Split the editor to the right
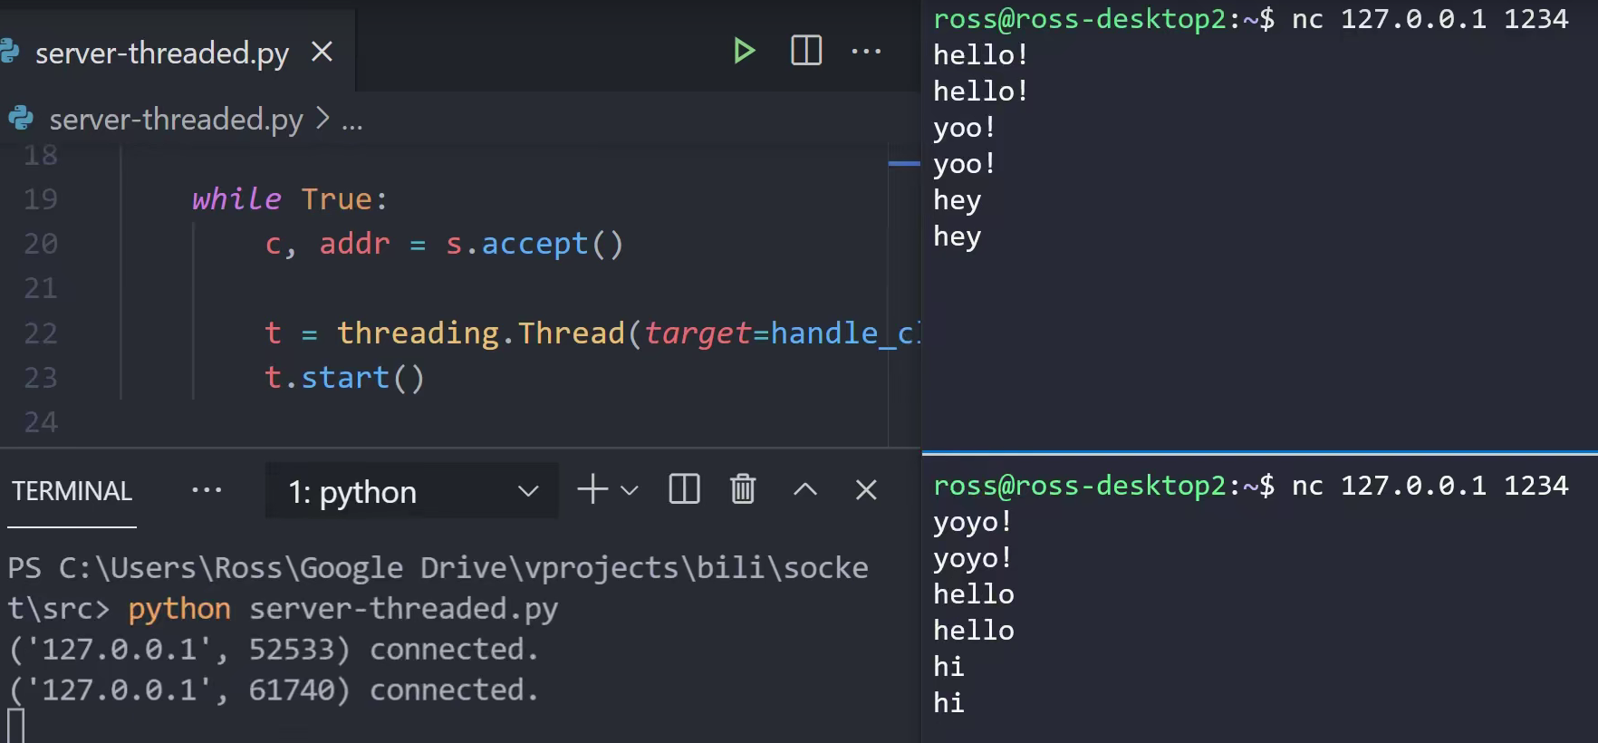The image size is (1598, 743). (x=805, y=51)
